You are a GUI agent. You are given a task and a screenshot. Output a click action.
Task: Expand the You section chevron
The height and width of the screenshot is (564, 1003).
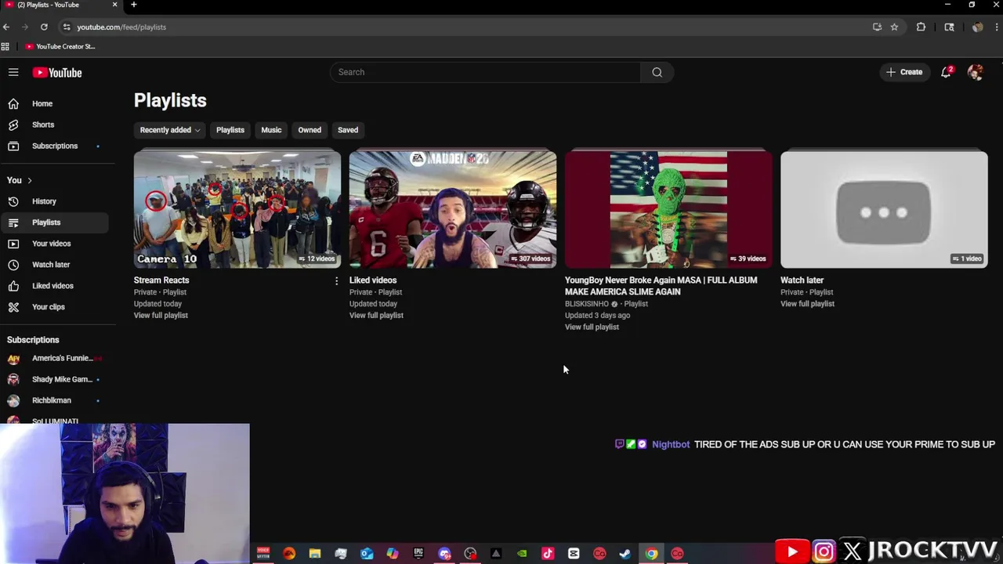pyautogui.click(x=30, y=181)
